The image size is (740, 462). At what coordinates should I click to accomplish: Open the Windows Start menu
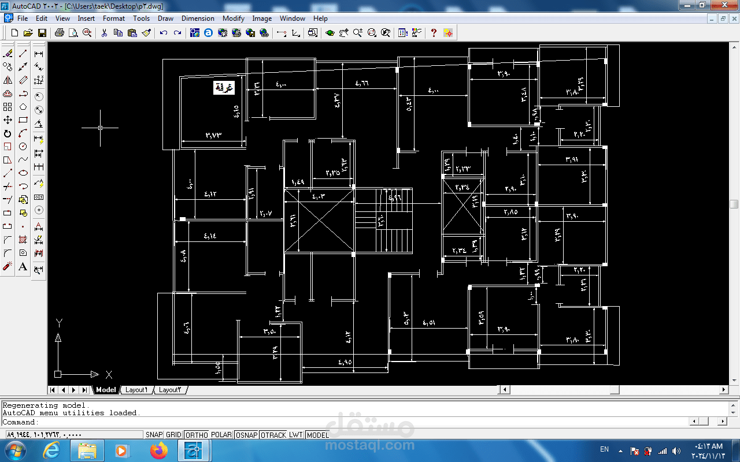click(x=15, y=450)
